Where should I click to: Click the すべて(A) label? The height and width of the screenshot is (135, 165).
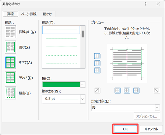click(25, 63)
